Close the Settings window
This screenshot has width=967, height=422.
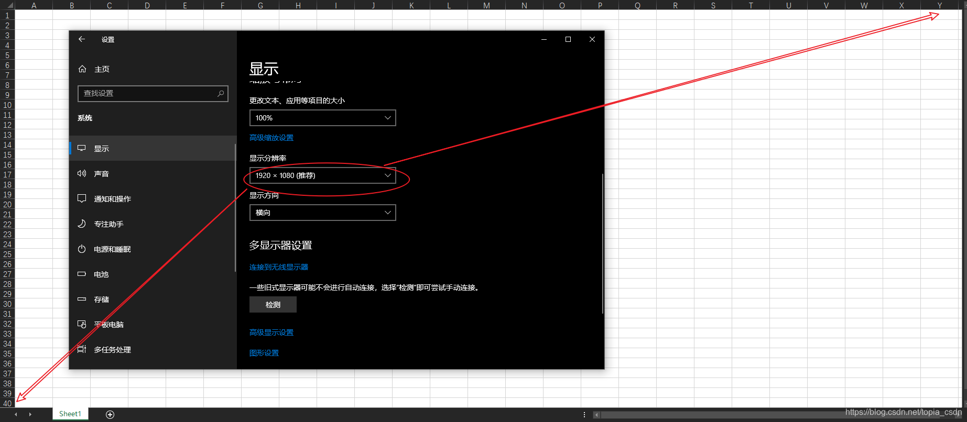point(592,39)
